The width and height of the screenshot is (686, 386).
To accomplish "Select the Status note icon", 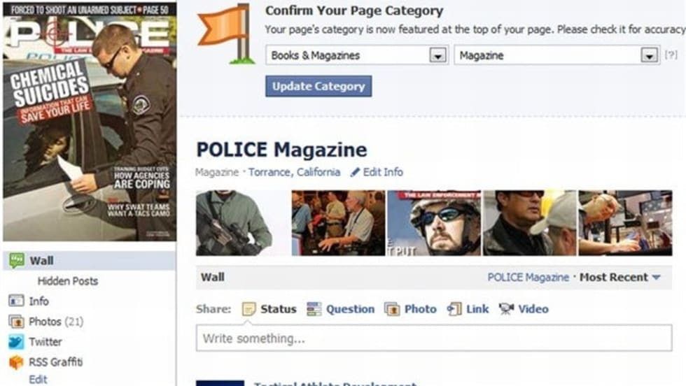I will pyautogui.click(x=248, y=309).
